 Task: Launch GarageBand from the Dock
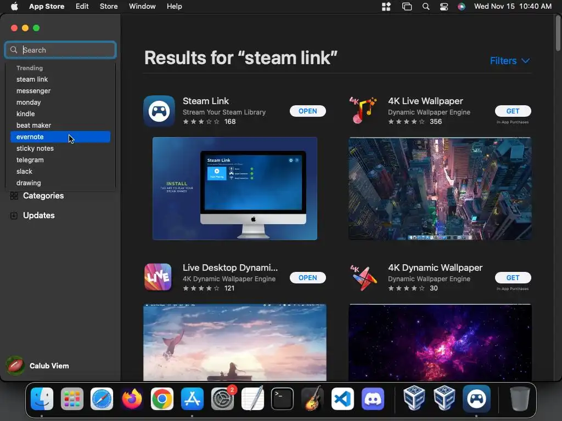coord(312,399)
